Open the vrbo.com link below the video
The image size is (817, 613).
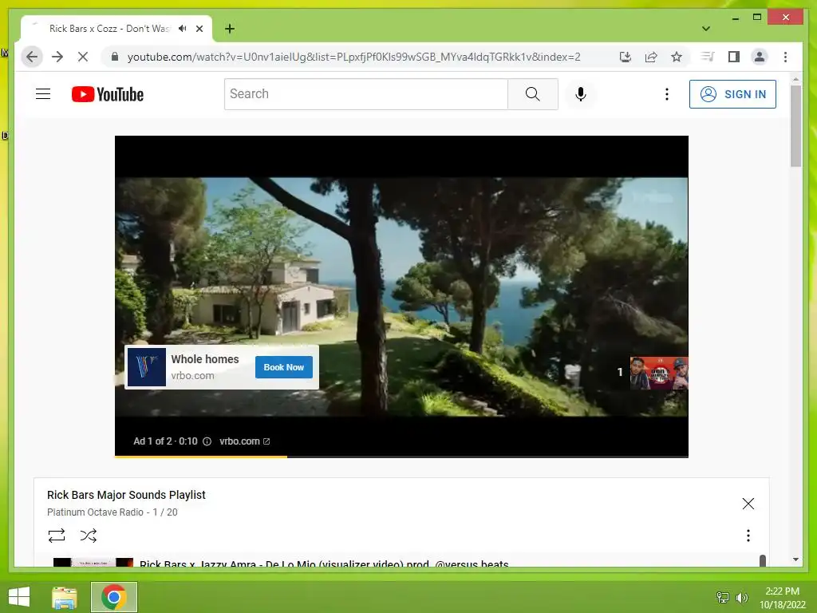(244, 441)
